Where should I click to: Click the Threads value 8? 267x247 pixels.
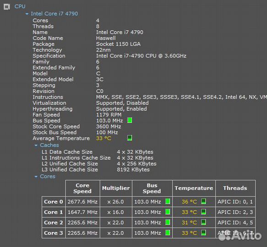click(98, 27)
